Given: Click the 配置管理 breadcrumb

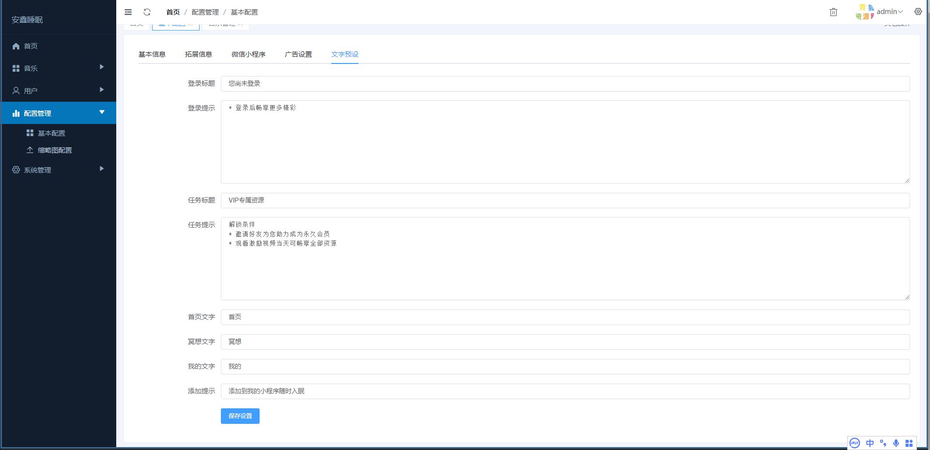Looking at the screenshot, I should tap(205, 12).
